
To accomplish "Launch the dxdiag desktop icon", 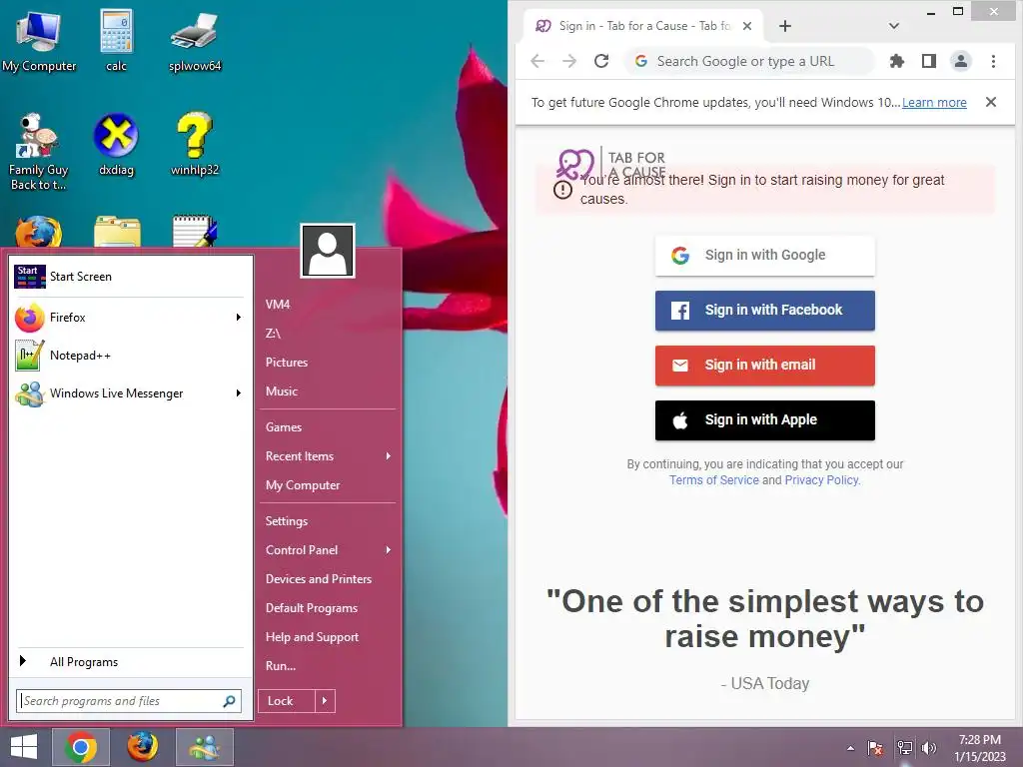I will coord(116,145).
